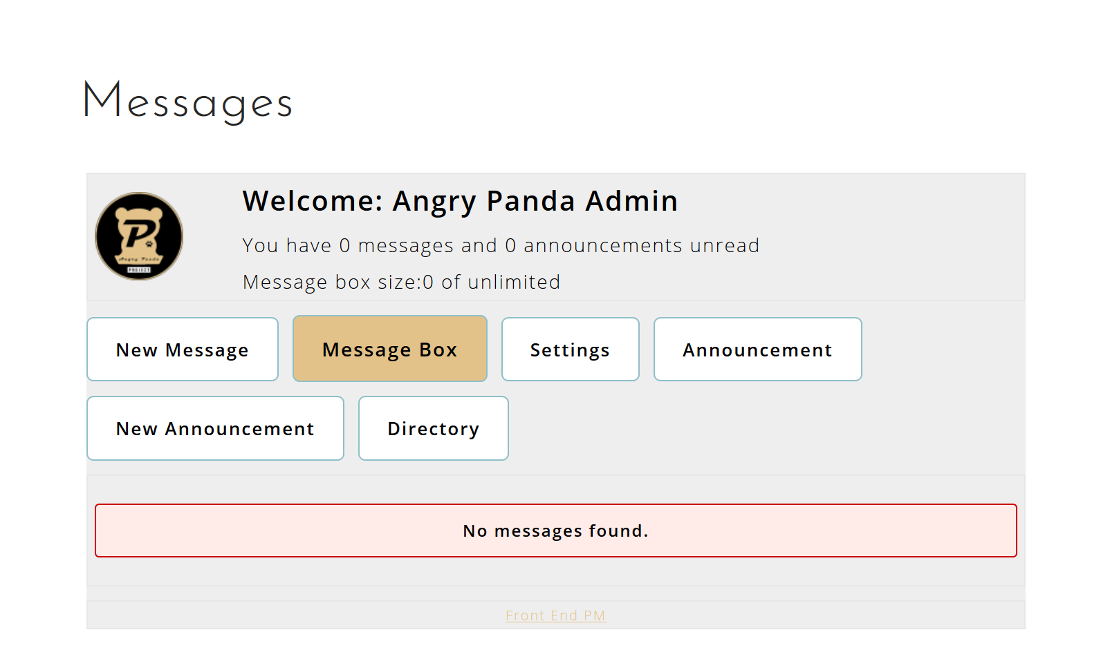Switch to the Message Box tab
This screenshot has width=1110, height=659.
[390, 350]
